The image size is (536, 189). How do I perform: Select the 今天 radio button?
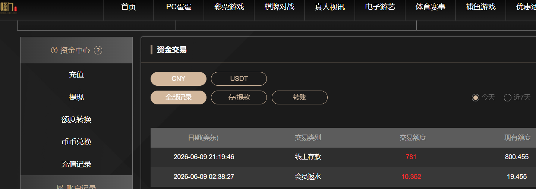476,98
